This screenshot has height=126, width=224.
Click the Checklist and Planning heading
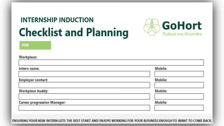(74, 32)
